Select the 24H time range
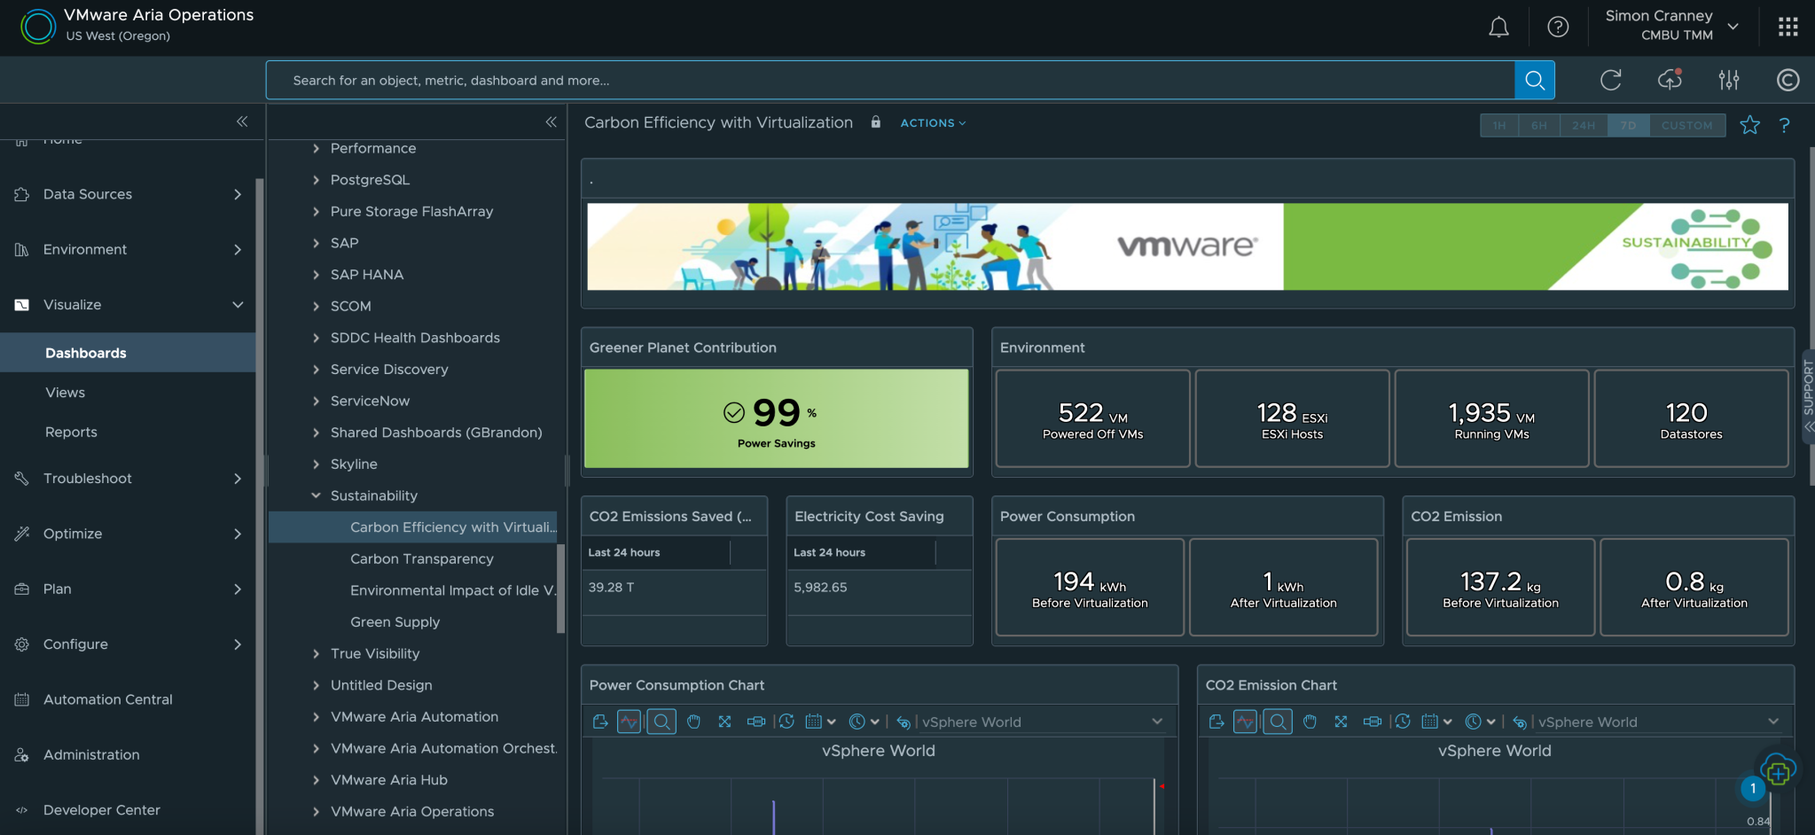The width and height of the screenshot is (1815, 835). [1584, 125]
